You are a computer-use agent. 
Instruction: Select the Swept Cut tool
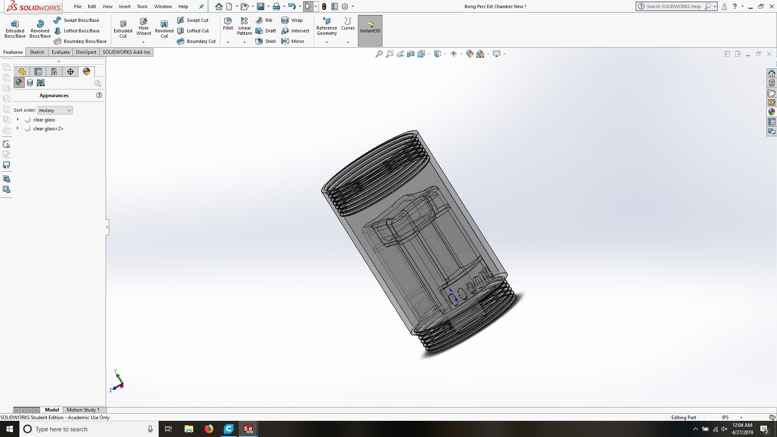[x=193, y=20]
